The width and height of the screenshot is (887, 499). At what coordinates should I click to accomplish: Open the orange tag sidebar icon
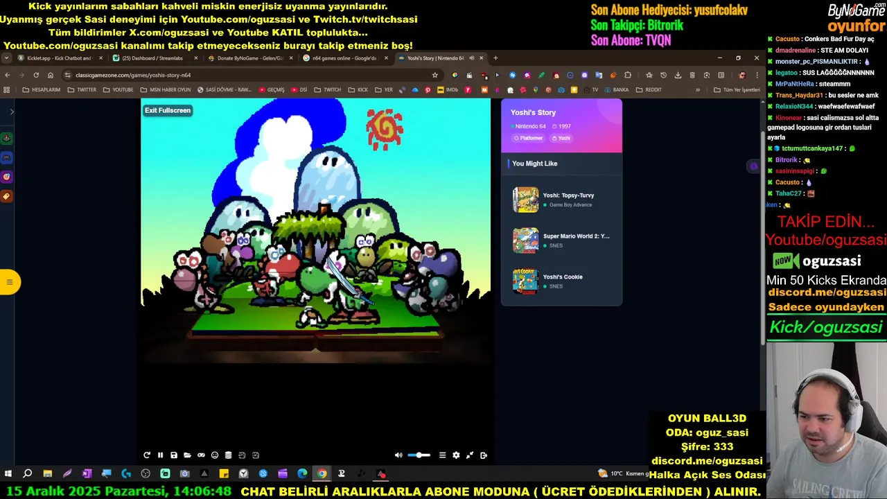(x=6, y=196)
